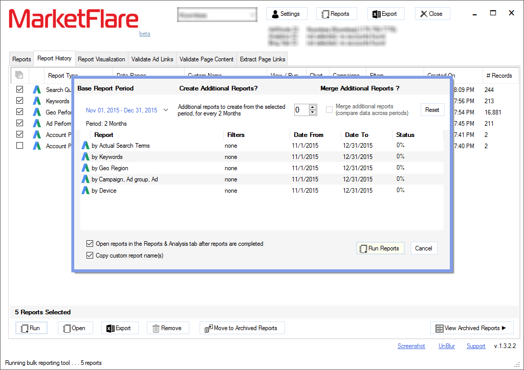Viewport: 524px width, 370px height.
Task: Open the blurred account dropdown at top
Action: pyautogui.click(x=217, y=15)
